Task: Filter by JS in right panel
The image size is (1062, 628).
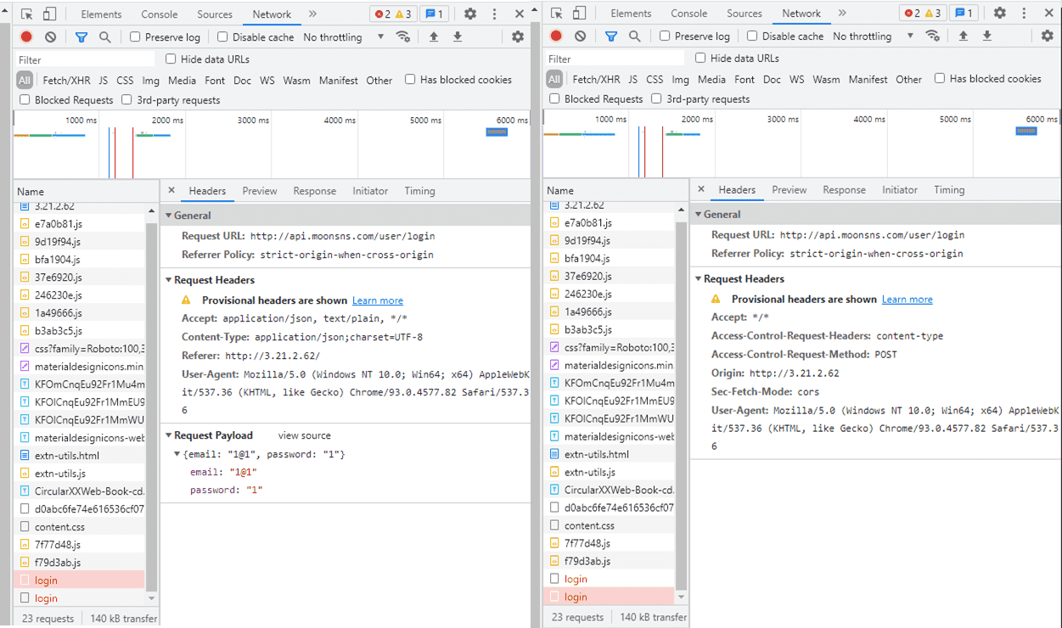Action: [633, 80]
